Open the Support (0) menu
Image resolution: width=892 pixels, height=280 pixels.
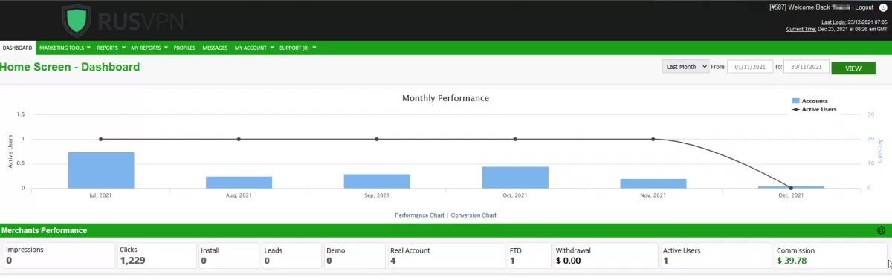(298, 48)
